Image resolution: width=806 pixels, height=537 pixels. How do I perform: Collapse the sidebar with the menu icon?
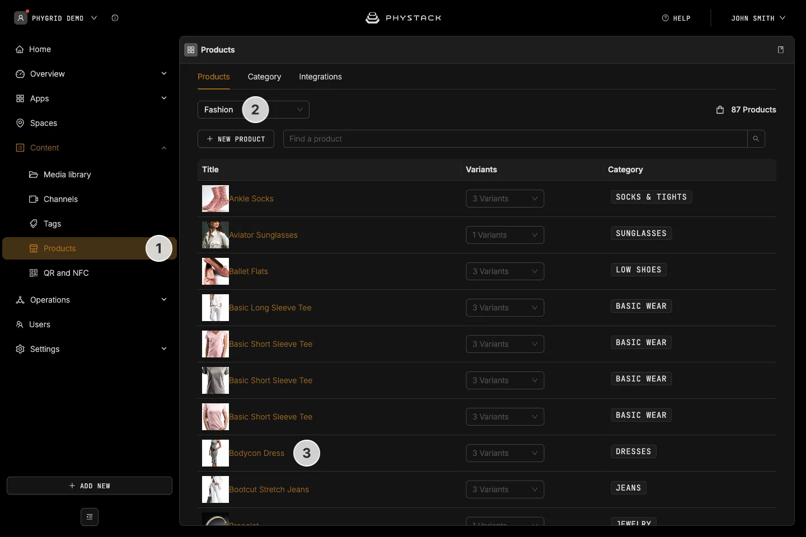(90, 517)
